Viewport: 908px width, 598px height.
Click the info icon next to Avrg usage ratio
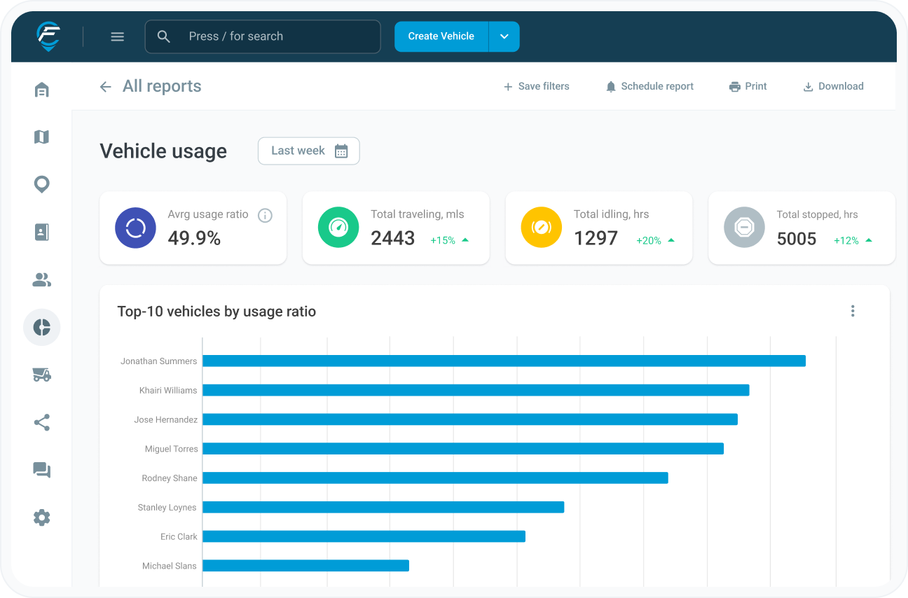tap(265, 216)
